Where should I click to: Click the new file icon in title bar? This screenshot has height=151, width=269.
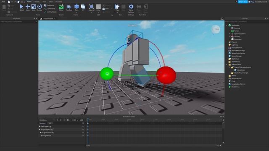point(9,2)
